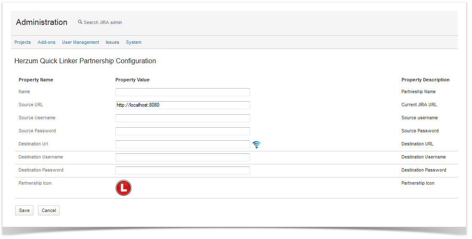Open the Issues menu
The width and height of the screenshot is (472, 239).
pos(112,42)
